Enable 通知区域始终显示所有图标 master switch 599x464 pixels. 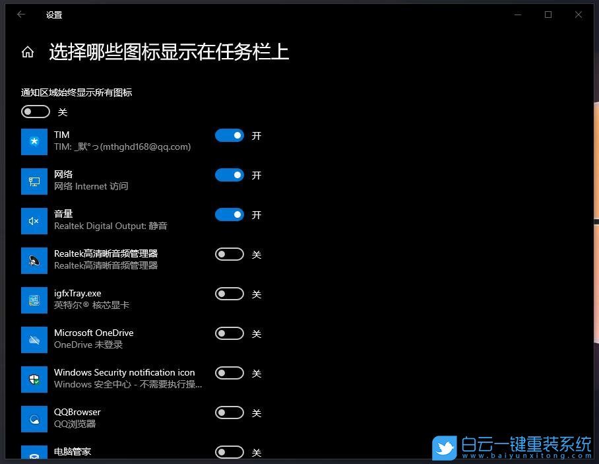click(x=36, y=112)
